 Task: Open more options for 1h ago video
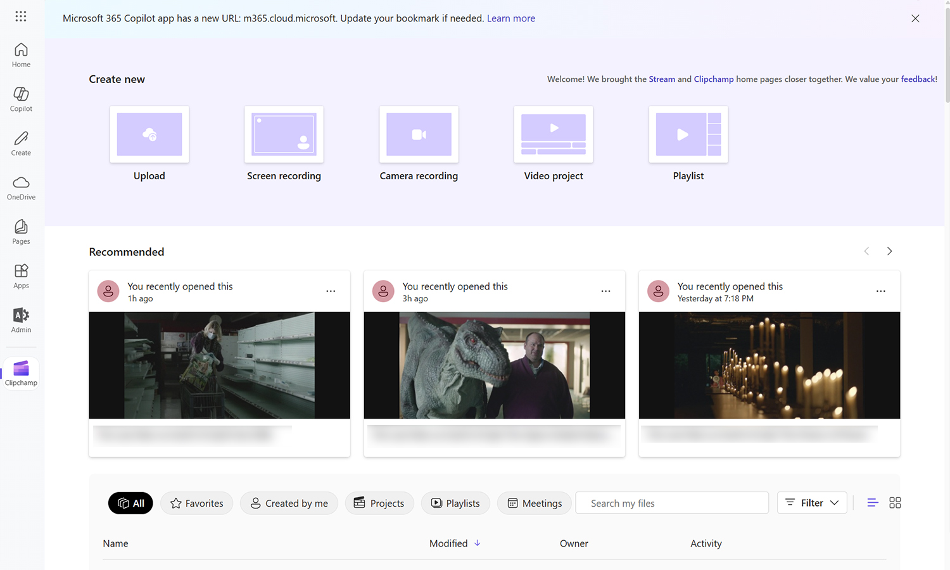coord(331,291)
